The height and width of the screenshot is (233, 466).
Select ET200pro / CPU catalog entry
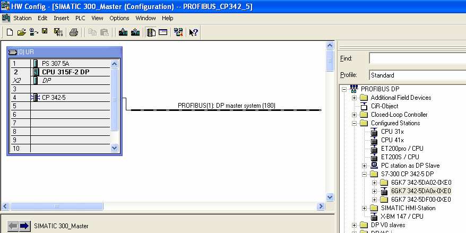coord(402,149)
